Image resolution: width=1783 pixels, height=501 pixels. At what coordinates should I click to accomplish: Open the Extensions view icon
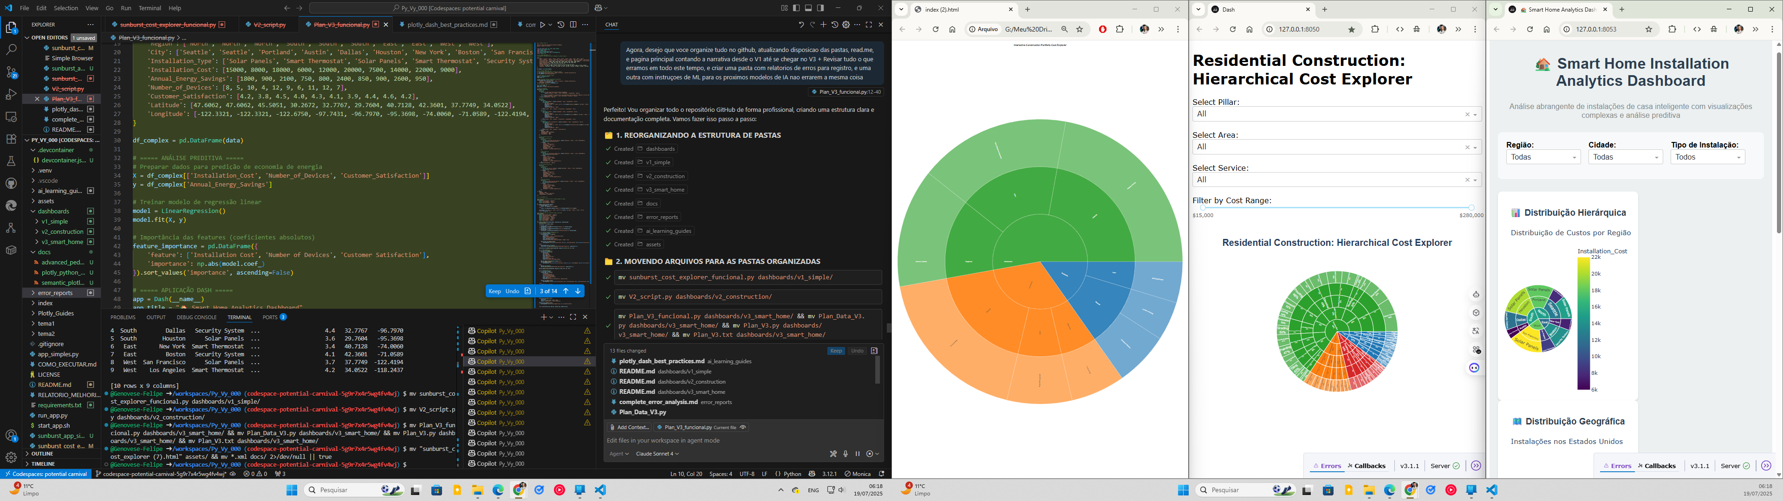tap(11, 138)
